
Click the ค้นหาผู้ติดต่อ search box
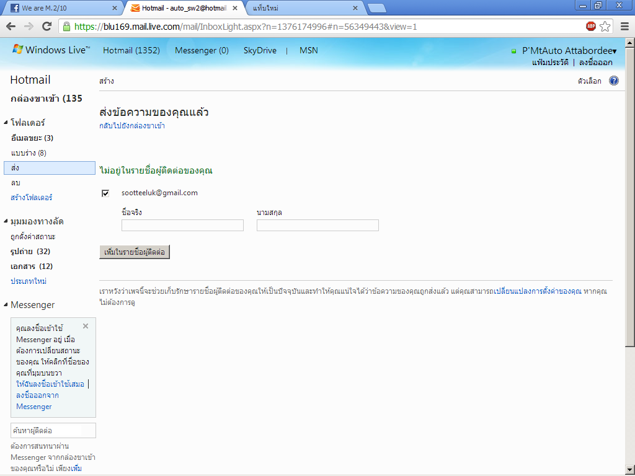(53, 431)
